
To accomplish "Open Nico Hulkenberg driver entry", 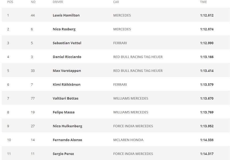I will (x=67, y=126).
